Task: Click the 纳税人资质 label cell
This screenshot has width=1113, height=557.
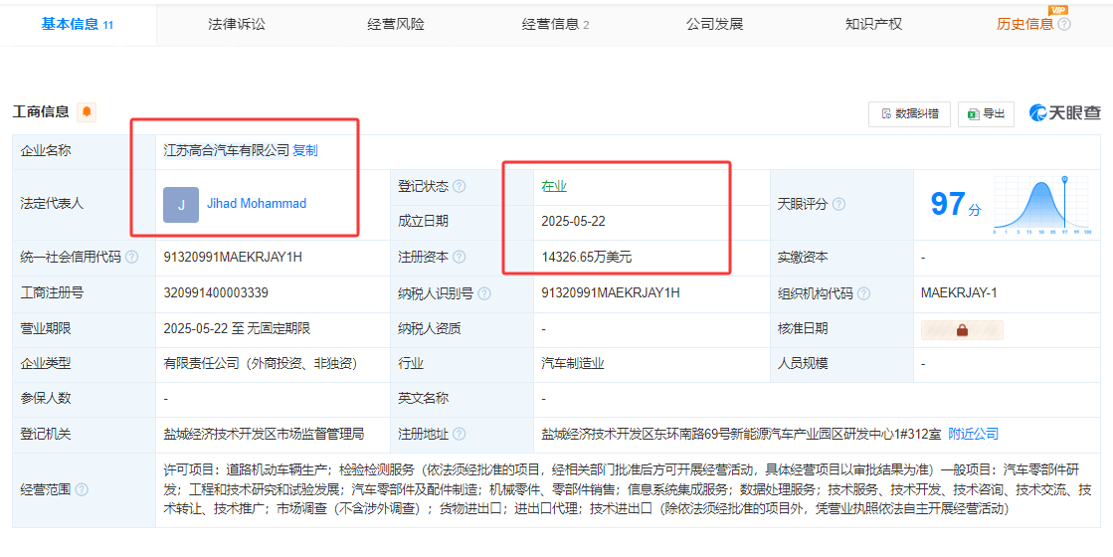Action: (462, 328)
